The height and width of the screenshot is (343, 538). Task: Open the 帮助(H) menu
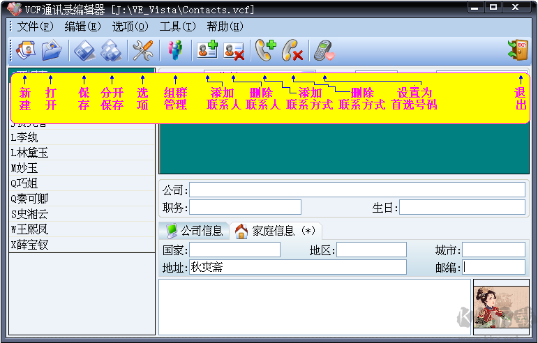pos(225,26)
